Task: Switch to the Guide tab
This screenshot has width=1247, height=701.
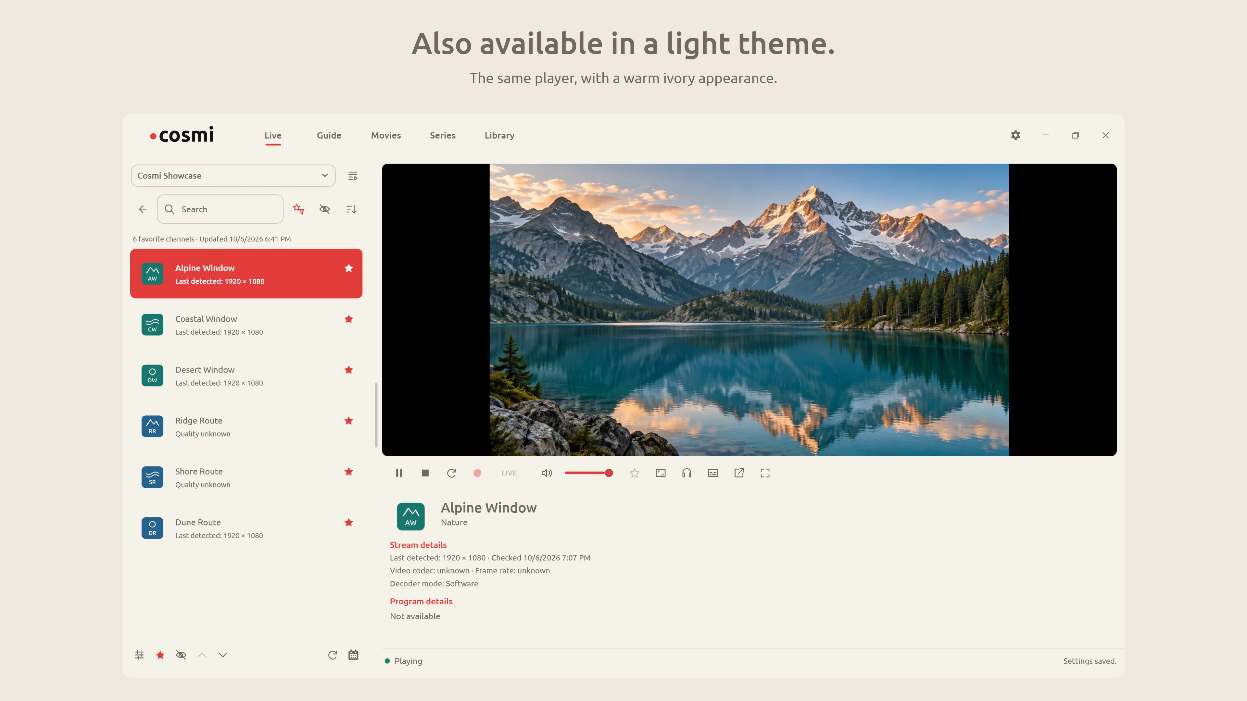Action: coord(329,135)
